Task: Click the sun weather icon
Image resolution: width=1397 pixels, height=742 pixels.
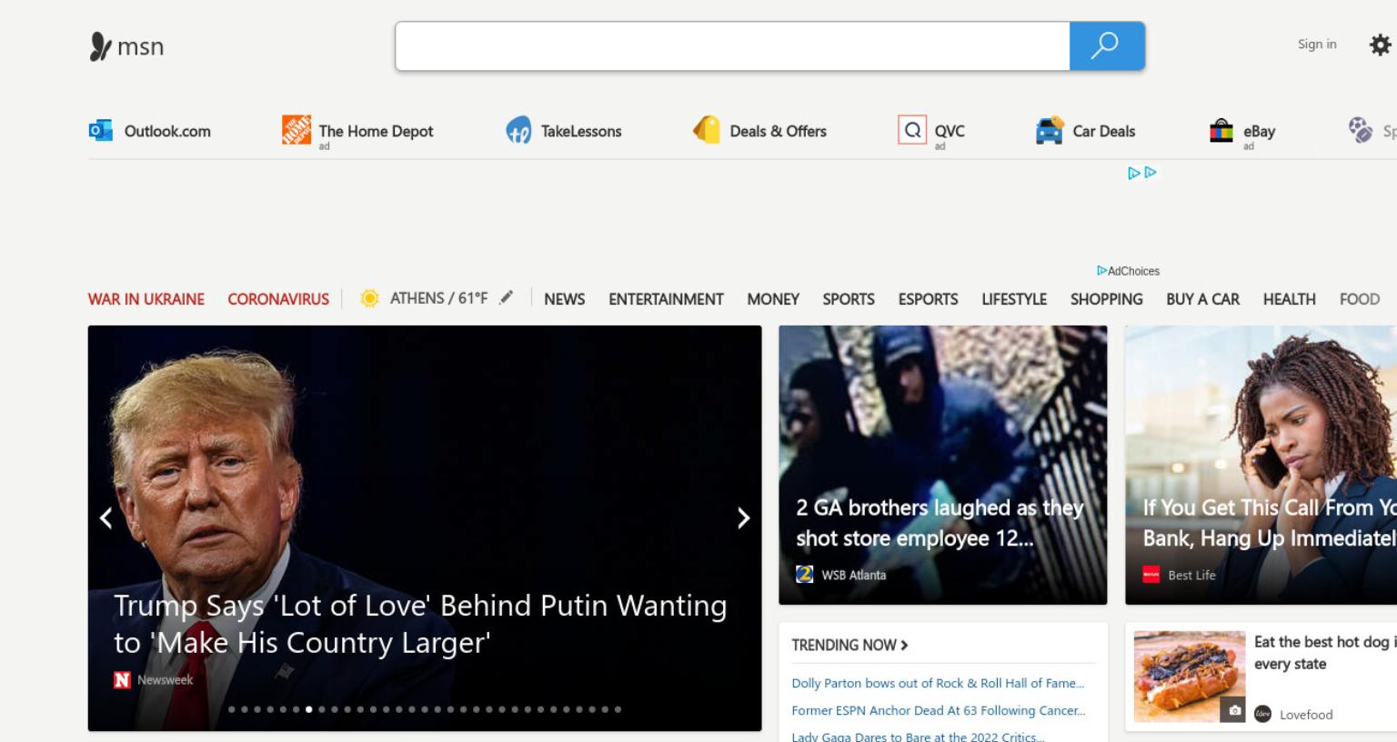Action: [369, 298]
